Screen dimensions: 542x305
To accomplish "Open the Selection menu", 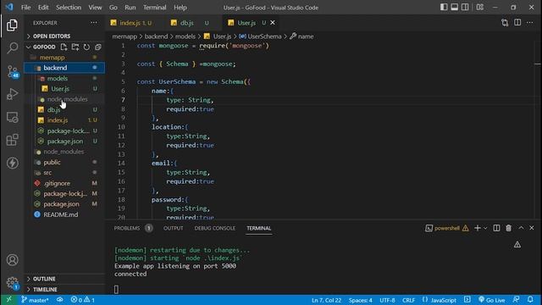I will [69, 8].
